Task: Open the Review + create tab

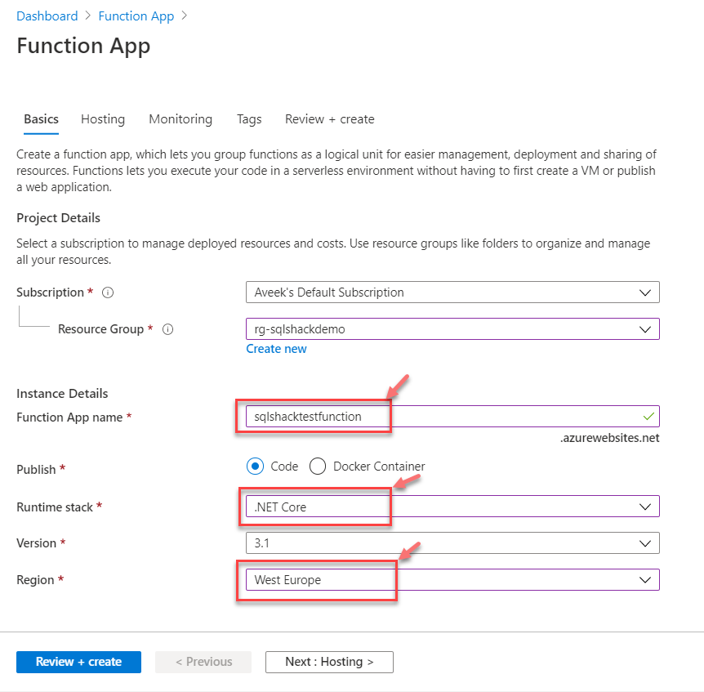Action: coord(329,119)
